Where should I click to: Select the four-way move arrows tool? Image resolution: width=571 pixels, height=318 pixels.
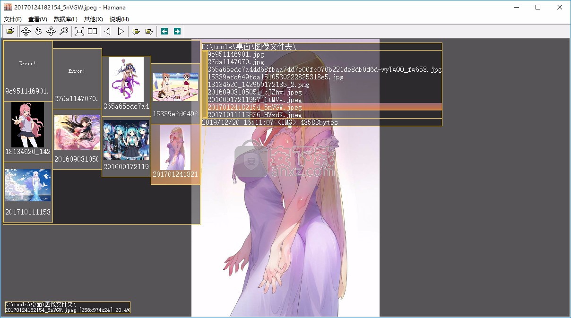[26, 31]
